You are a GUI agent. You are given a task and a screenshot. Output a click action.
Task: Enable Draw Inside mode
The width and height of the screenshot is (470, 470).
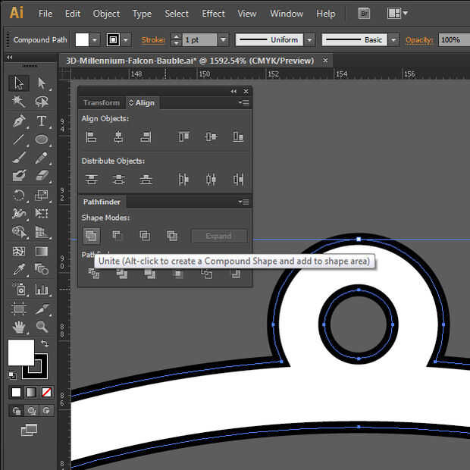coord(46,411)
